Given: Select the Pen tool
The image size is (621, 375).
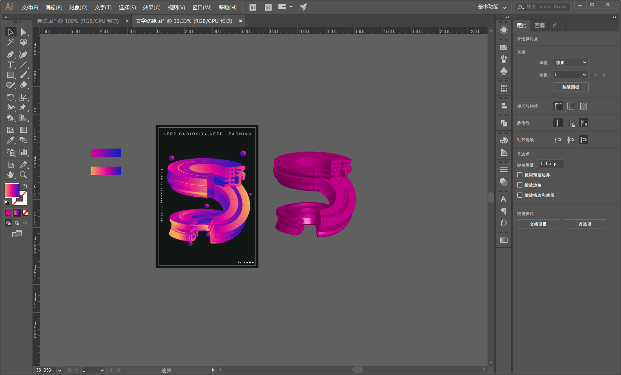Looking at the screenshot, I should 11,54.
